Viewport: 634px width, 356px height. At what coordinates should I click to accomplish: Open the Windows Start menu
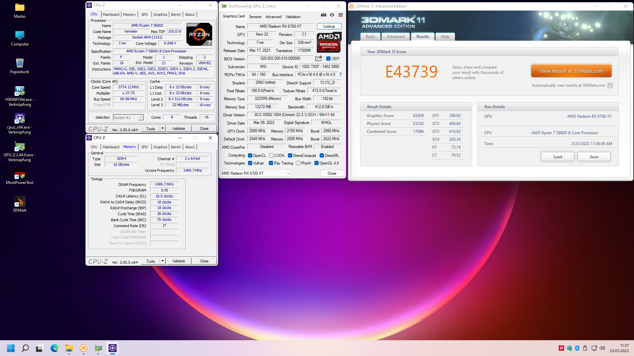tap(11, 348)
